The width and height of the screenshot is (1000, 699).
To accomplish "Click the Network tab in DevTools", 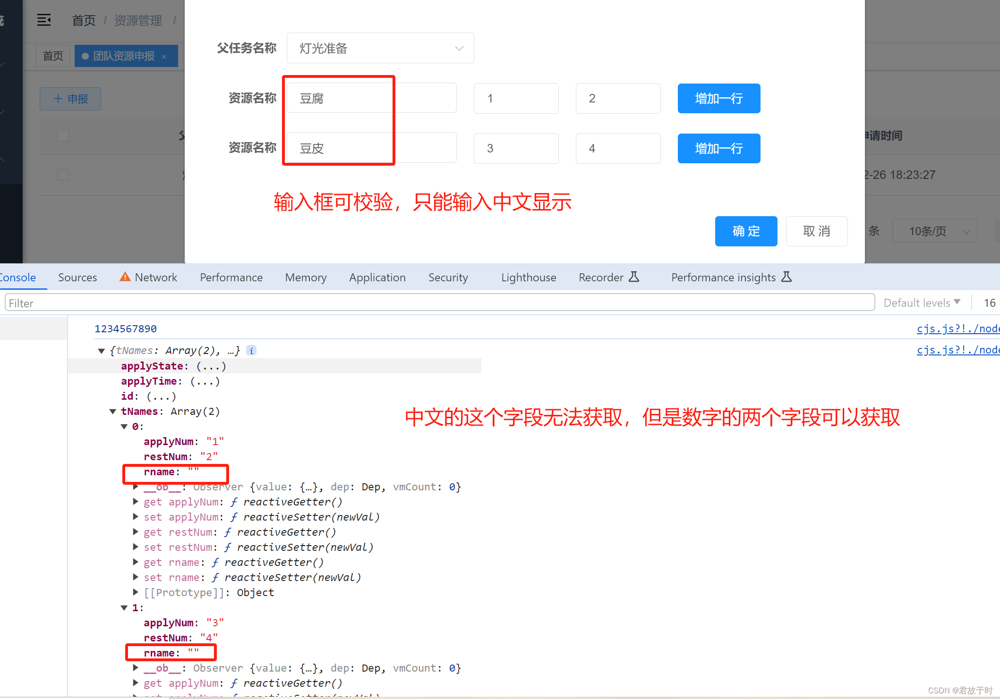I will pyautogui.click(x=156, y=276).
